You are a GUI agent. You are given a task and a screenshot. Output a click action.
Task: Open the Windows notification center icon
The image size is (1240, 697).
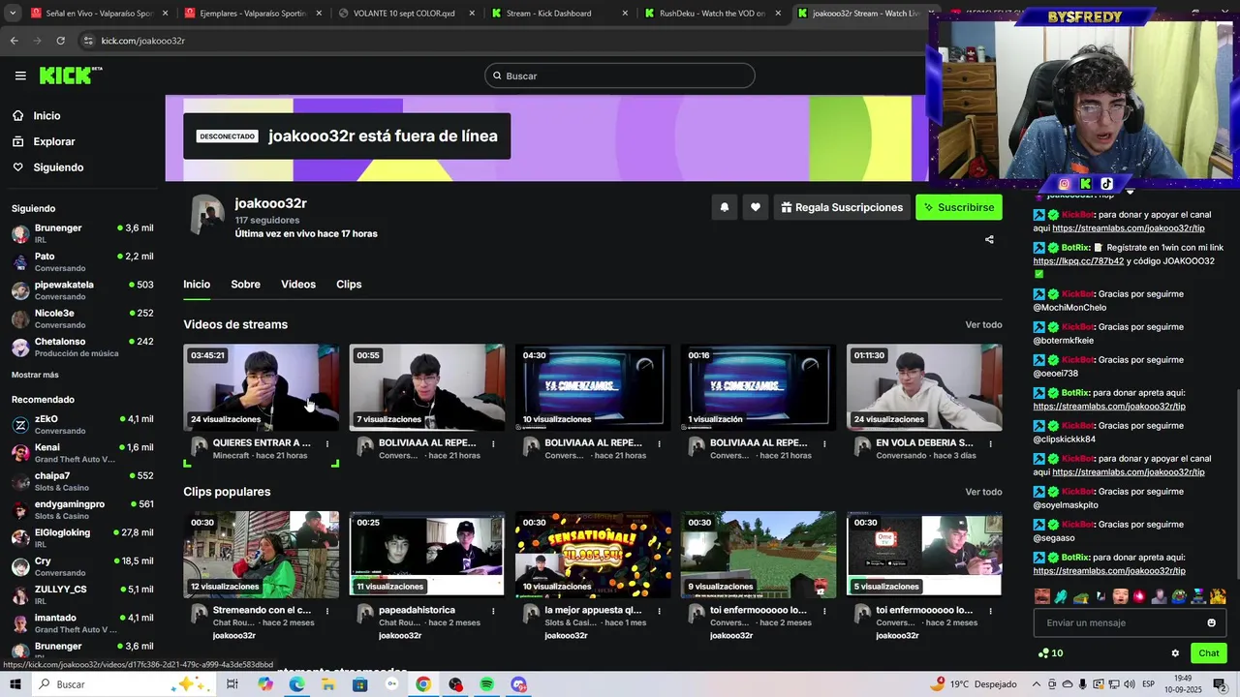tap(1220, 684)
